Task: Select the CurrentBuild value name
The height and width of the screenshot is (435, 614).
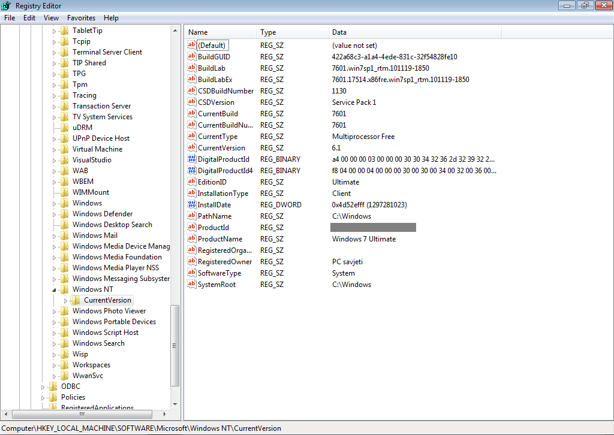Action: click(218, 113)
